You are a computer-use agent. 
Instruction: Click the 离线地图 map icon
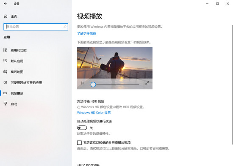pos(6,72)
